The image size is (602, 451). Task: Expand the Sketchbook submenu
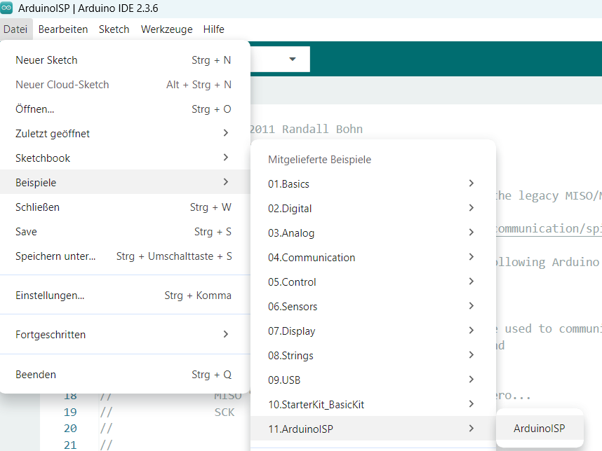click(123, 158)
